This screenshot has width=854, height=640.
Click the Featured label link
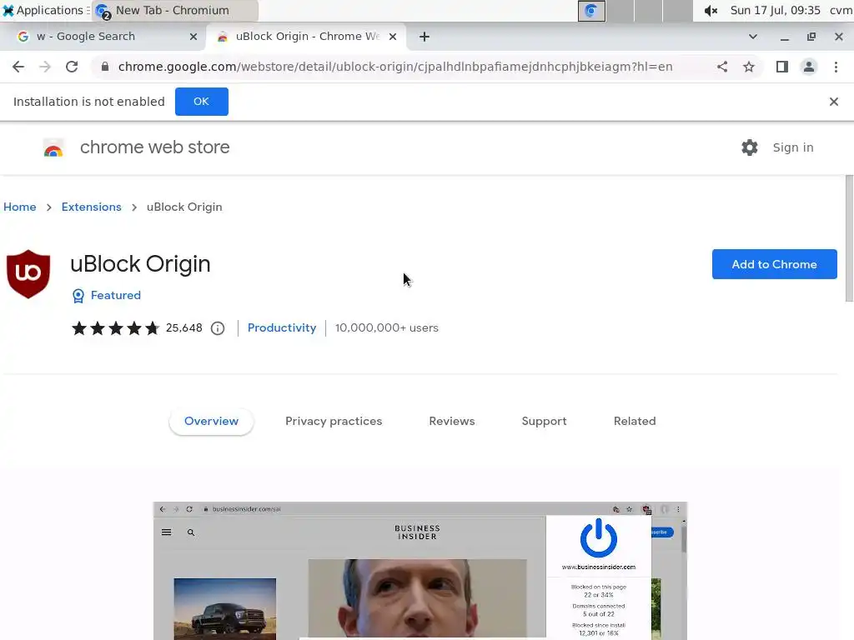pos(115,296)
